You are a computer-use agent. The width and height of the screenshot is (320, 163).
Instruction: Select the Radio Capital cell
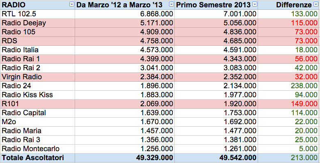coord(38,113)
